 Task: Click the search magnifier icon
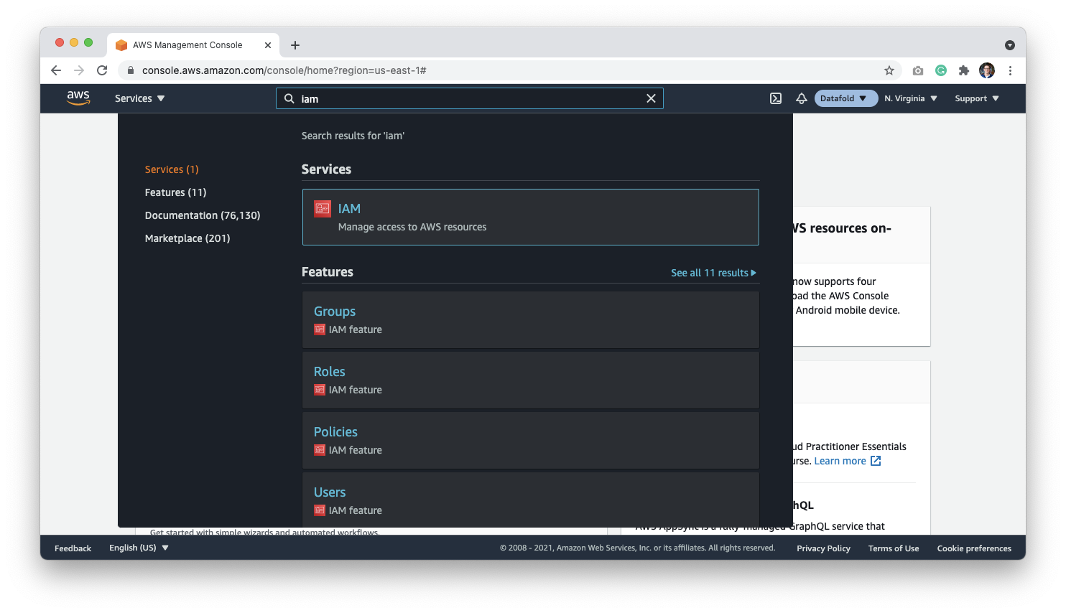click(289, 98)
